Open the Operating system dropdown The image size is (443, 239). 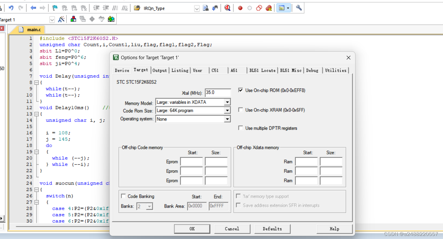228,119
